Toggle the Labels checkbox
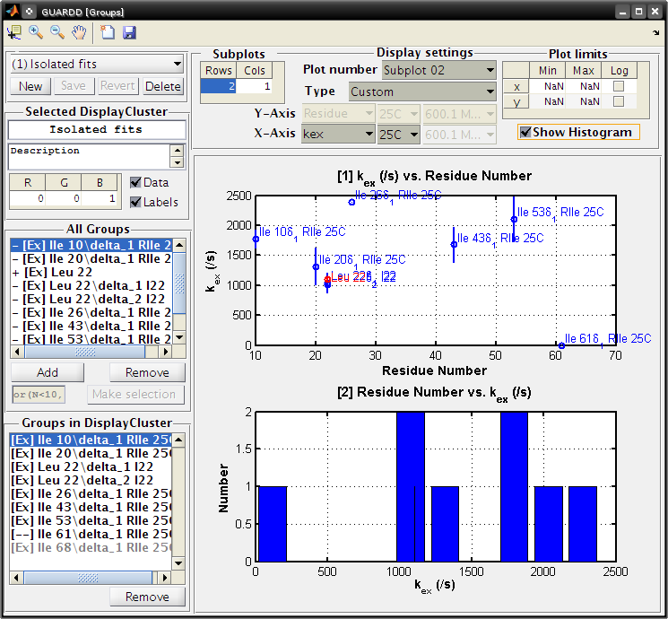The height and width of the screenshot is (619, 668). coord(135,202)
